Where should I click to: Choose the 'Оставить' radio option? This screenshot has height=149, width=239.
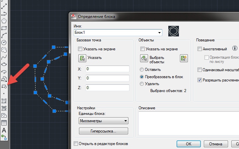[x=142, y=70]
